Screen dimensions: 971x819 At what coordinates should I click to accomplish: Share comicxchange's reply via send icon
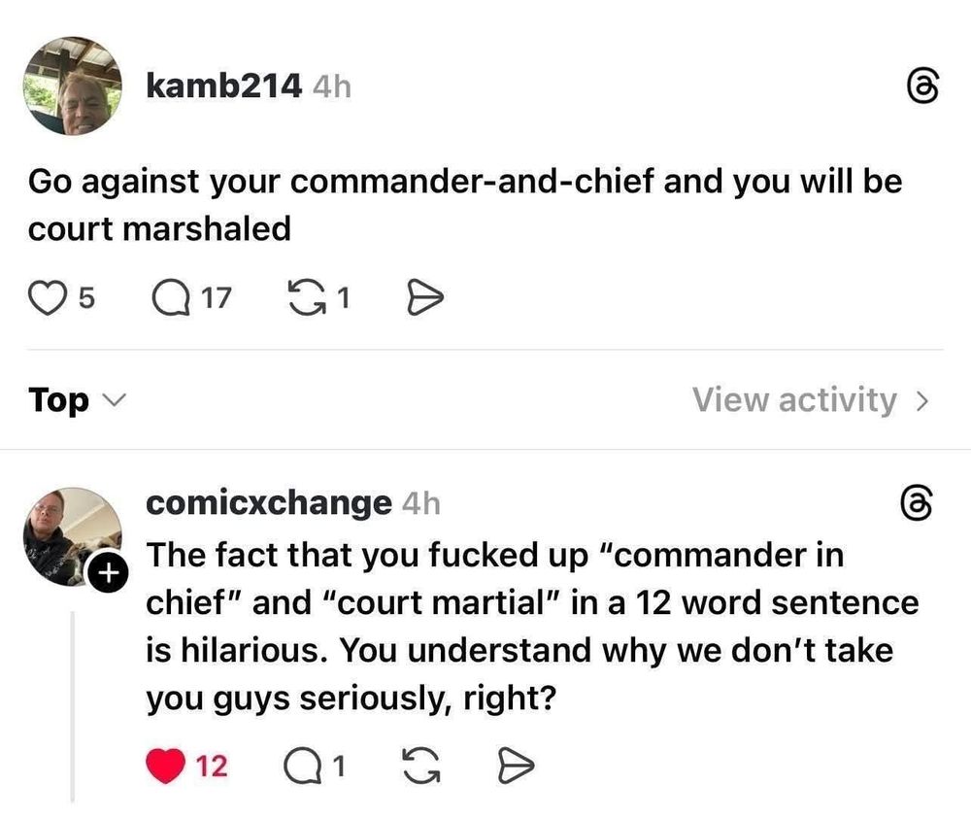[516, 766]
